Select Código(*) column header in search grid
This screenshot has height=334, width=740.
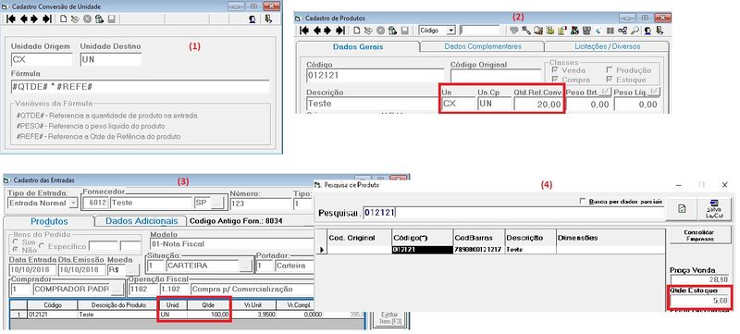[x=423, y=238]
